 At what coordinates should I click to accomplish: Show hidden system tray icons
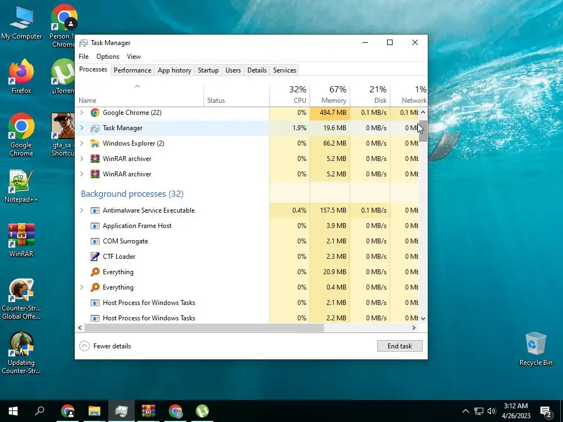(465, 411)
